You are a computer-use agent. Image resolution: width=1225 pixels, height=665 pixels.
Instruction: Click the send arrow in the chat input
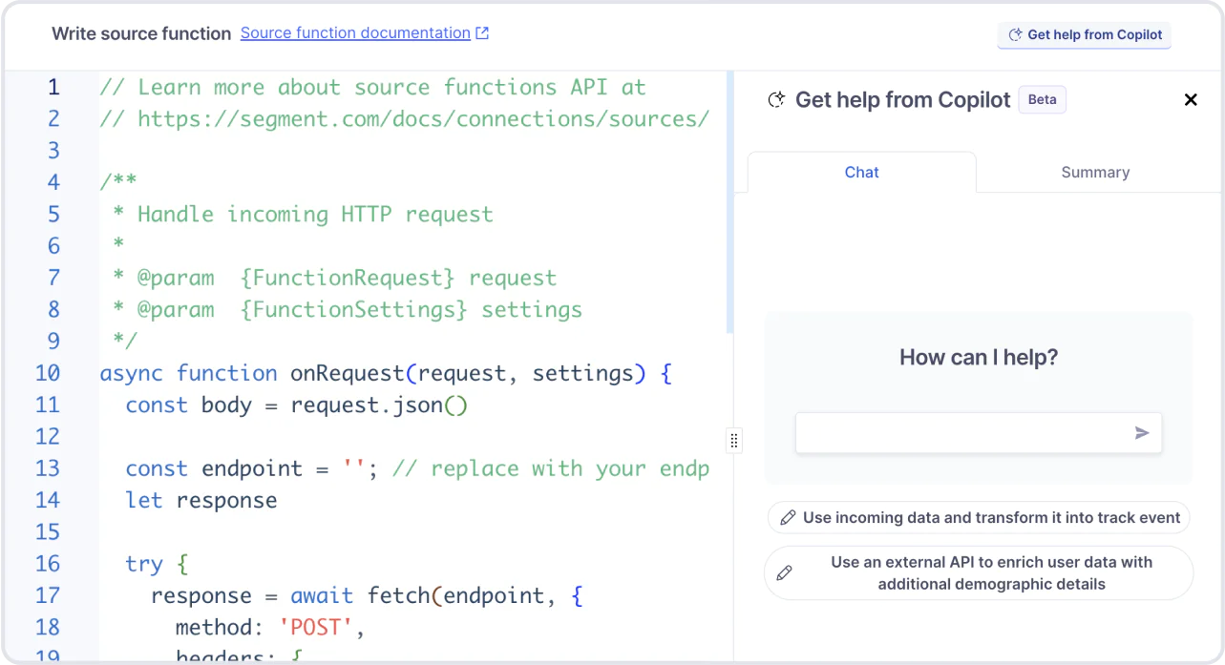(x=1142, y=433)
